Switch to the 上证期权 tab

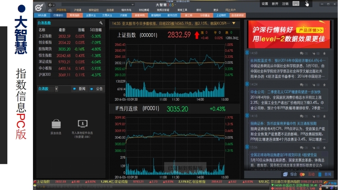(221, 15)
